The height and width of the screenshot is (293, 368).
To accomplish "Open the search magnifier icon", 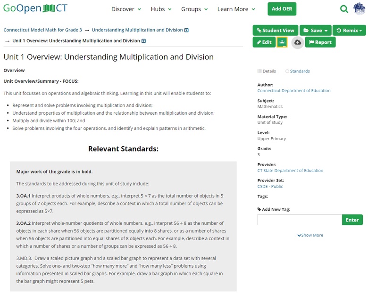I will pyautogui.click(x=344, y=9).
